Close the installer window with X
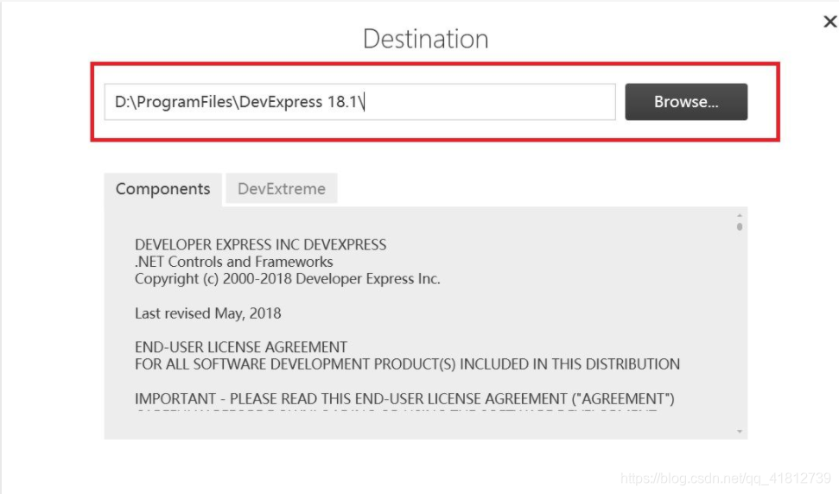 (x=829, y=22)
